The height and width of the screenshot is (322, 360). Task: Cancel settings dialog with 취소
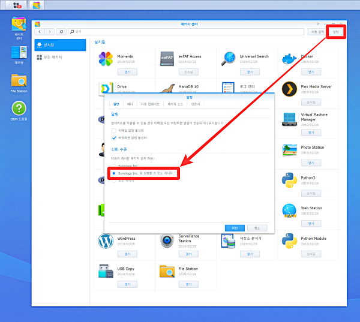pos(257,228)
